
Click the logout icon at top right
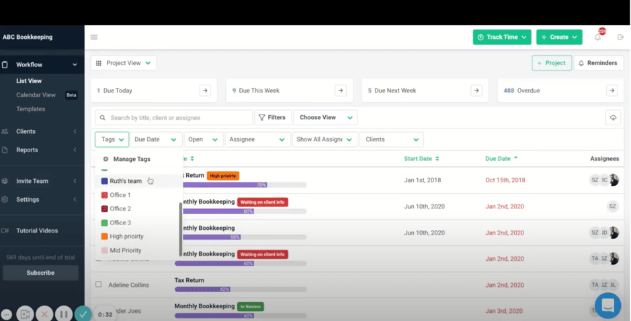[x=620, y=37]
